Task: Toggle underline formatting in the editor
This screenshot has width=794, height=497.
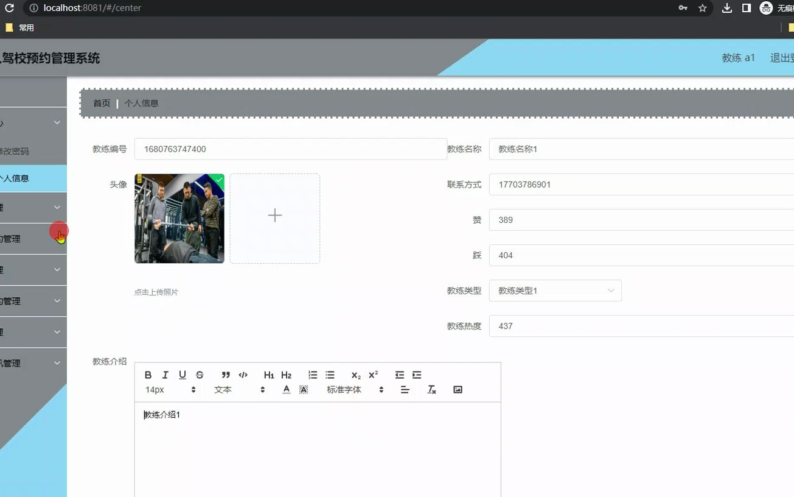Action: (x=182, y=375)
